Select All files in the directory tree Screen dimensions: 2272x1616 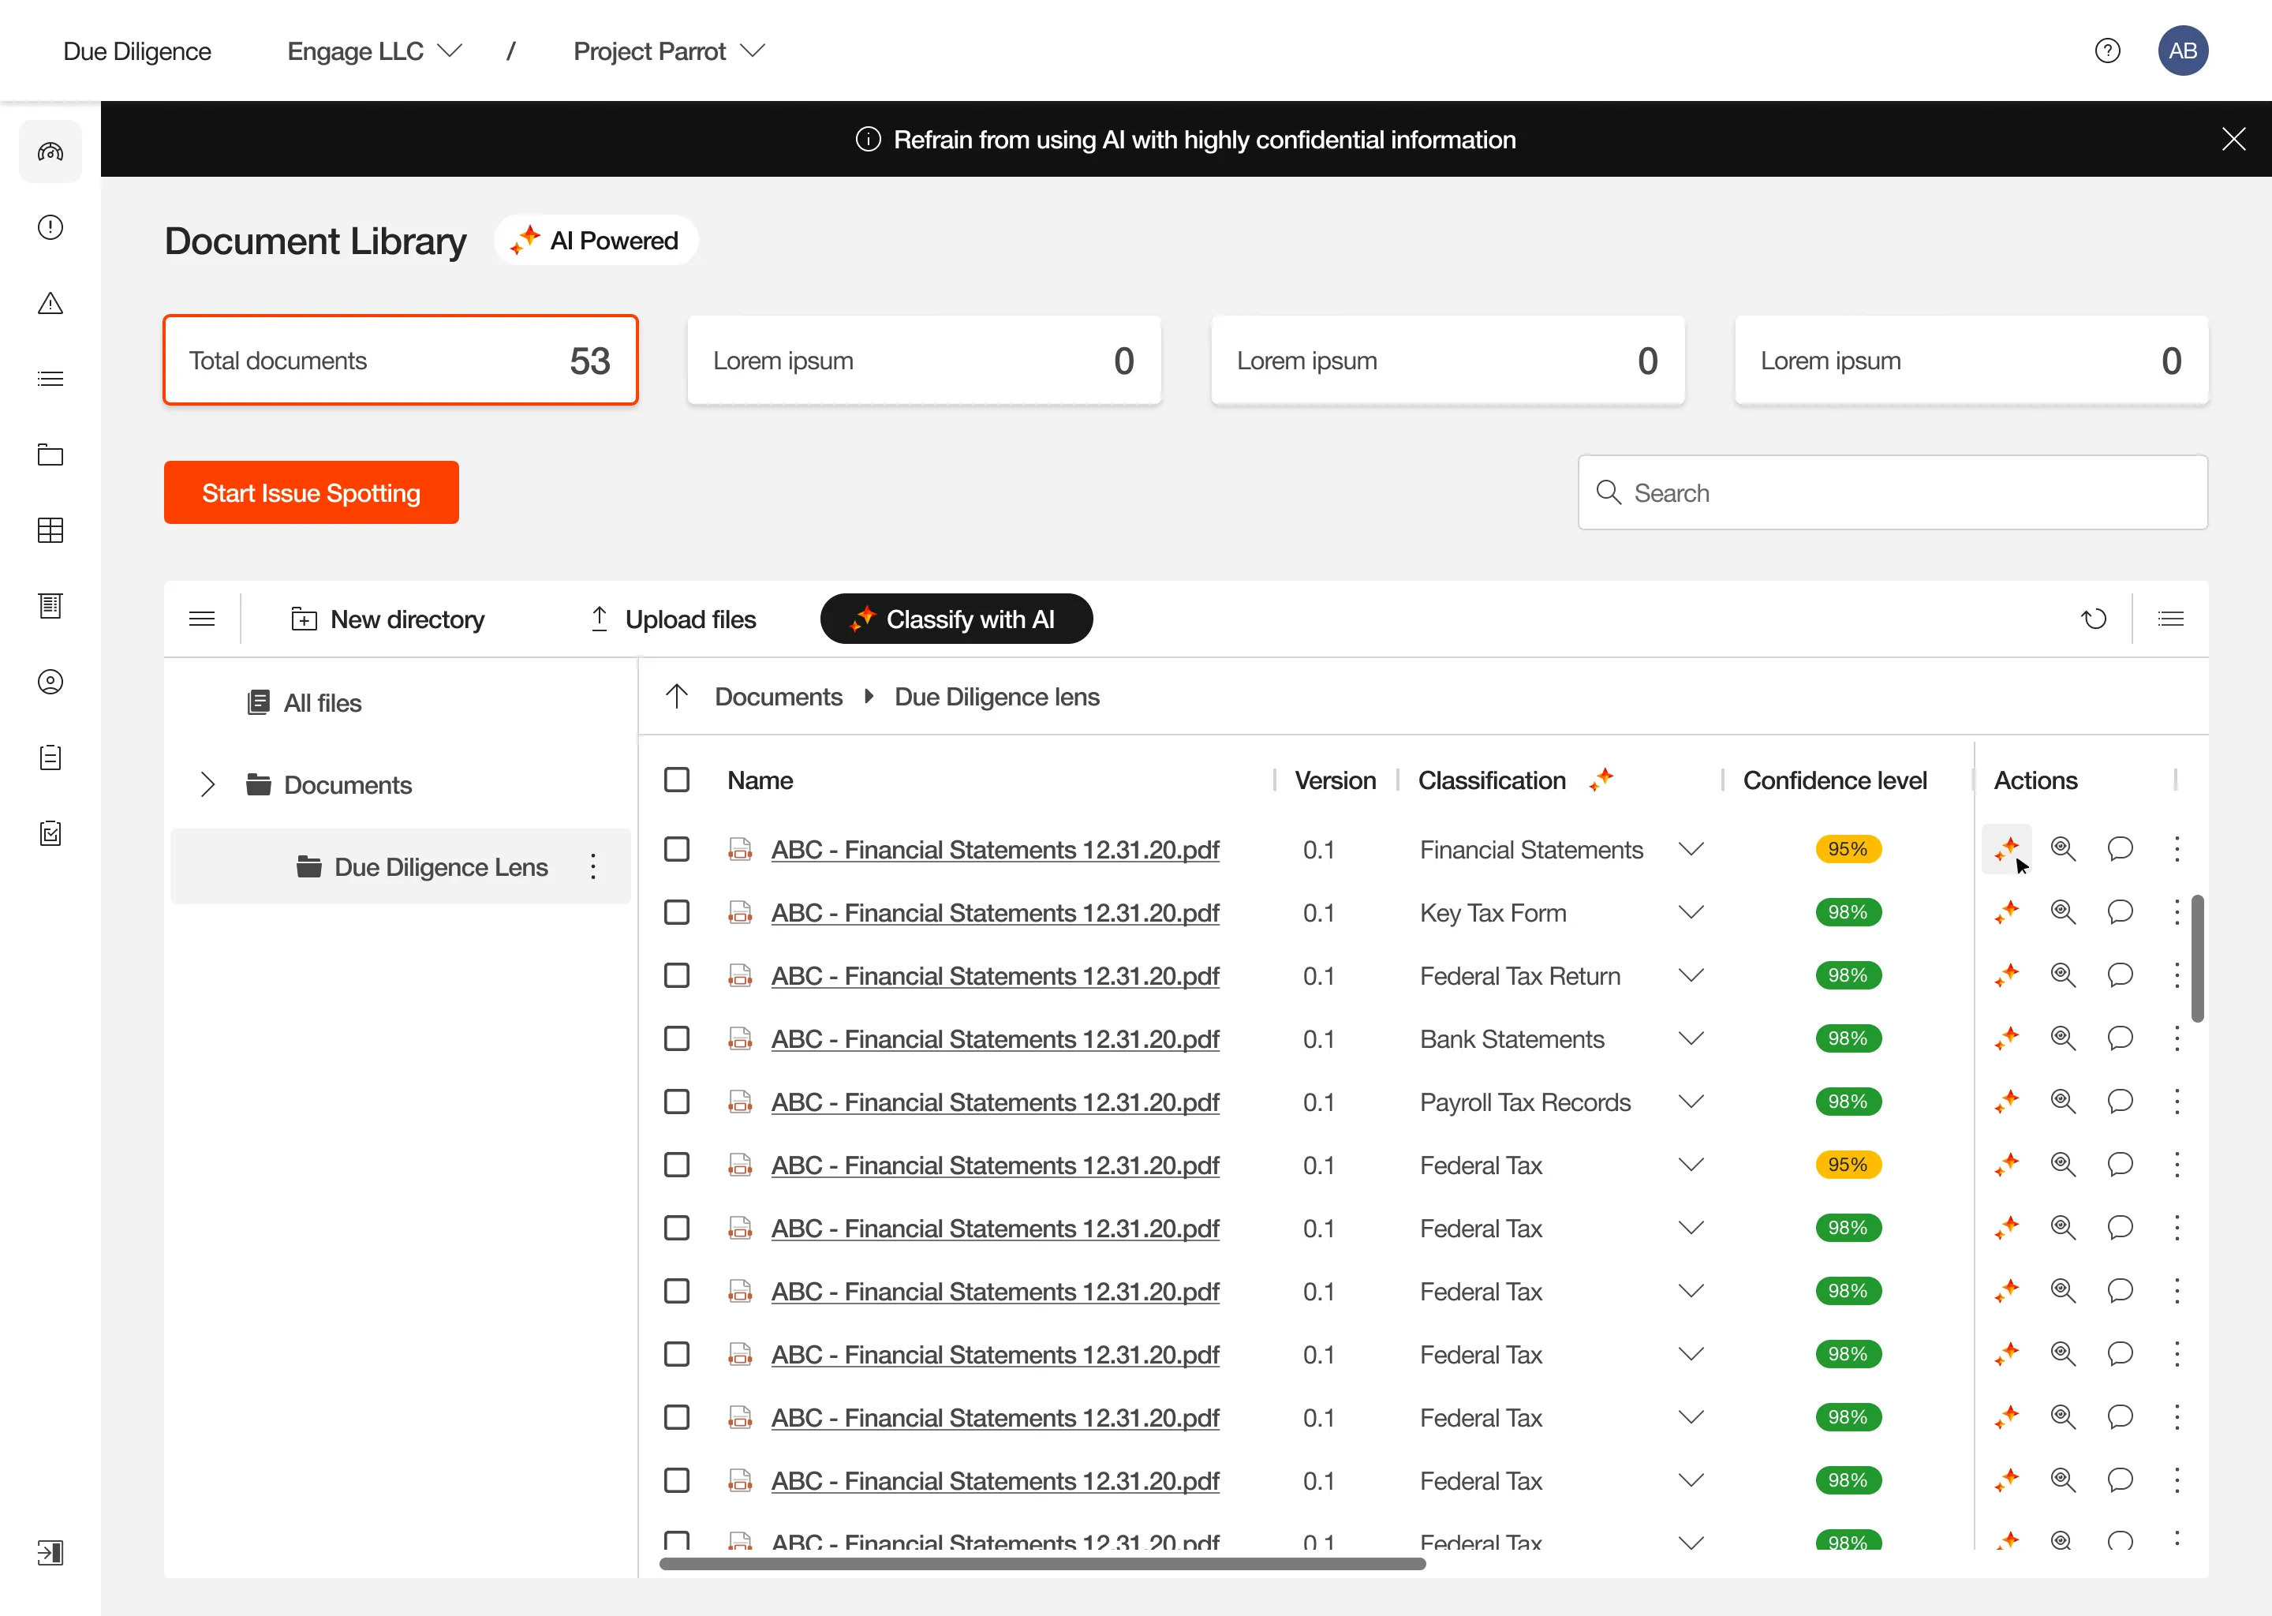(x=321, y=702)
